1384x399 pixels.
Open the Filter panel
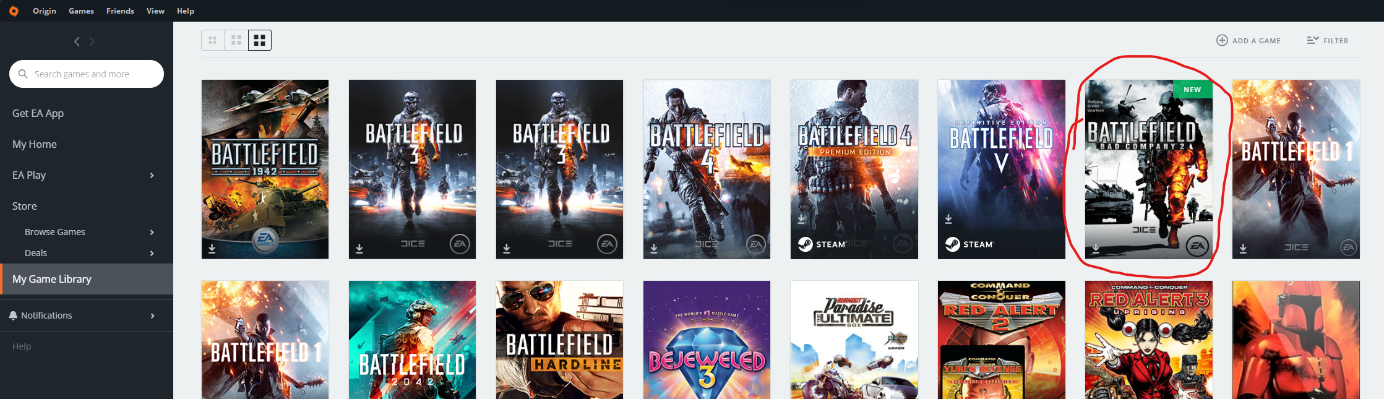point(1328,41)
